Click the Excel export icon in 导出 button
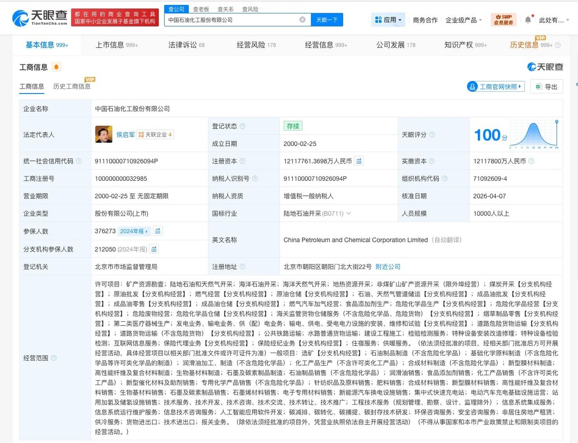 pos(539,86)
